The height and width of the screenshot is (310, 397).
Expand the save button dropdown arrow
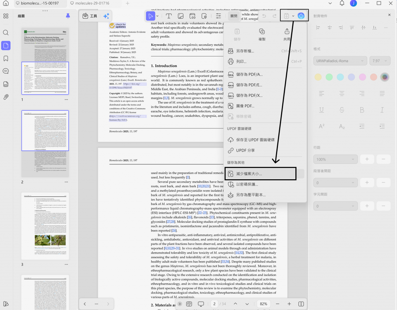tap(293, 16)
